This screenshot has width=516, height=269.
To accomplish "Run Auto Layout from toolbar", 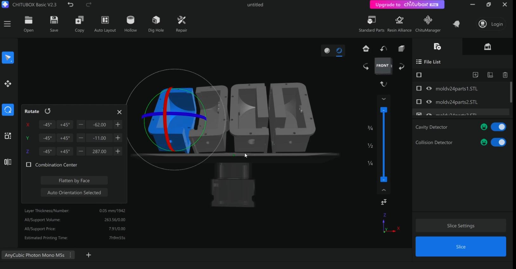I will (x=105, y=24).
